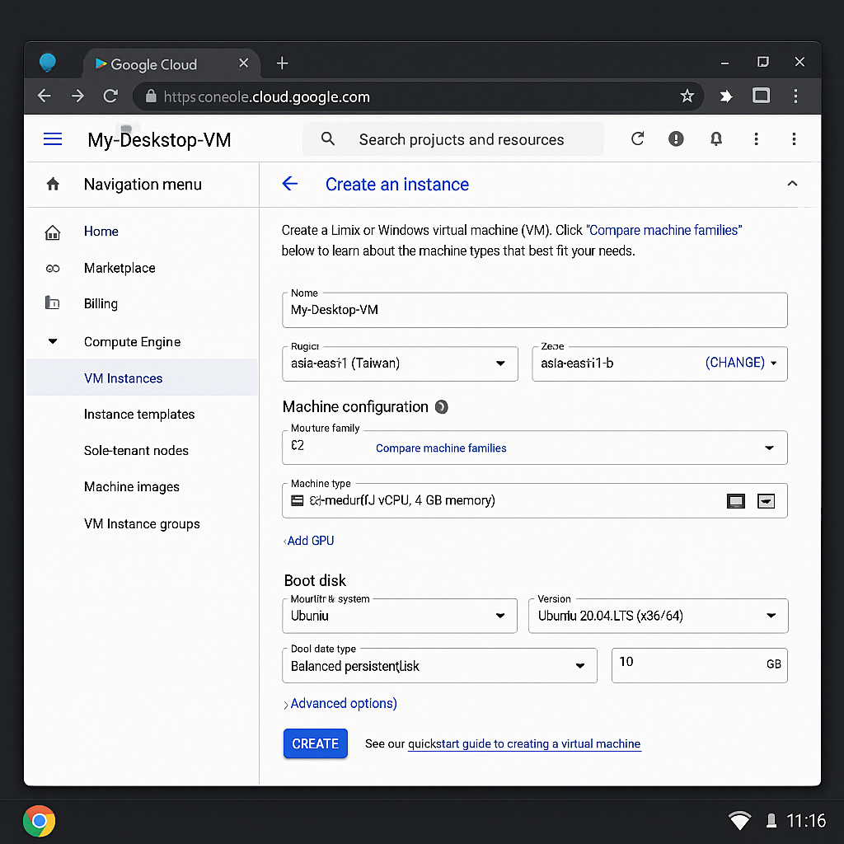Open the notifications bell
The height and width of the screenshot is (844, 844).
[716, 138]
